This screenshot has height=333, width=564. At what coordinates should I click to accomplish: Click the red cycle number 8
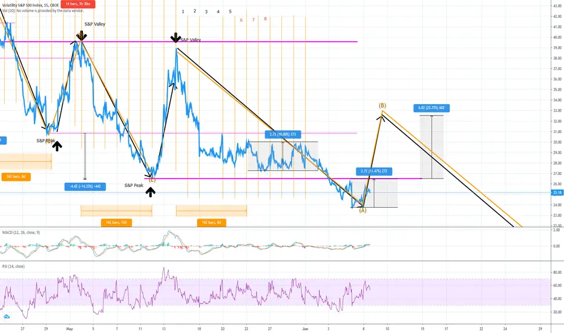[266, 19]
